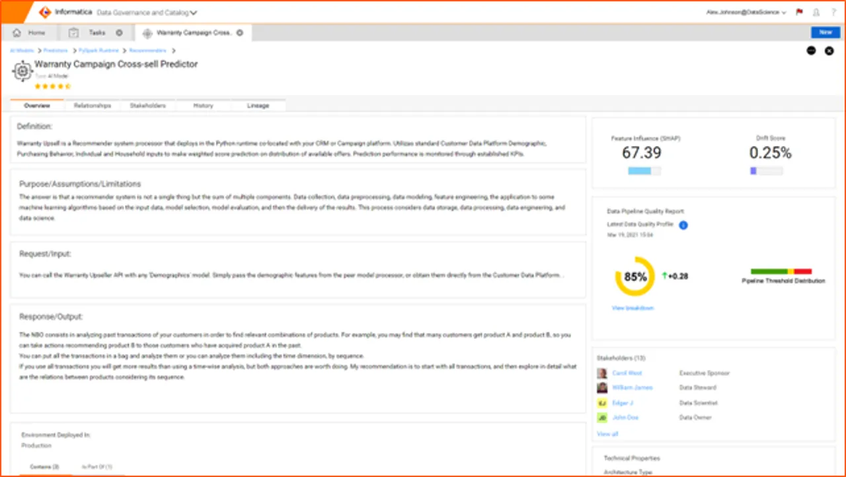The image size is (846, 477).
Task: Open Carol West's profile link
Action: 627,373
